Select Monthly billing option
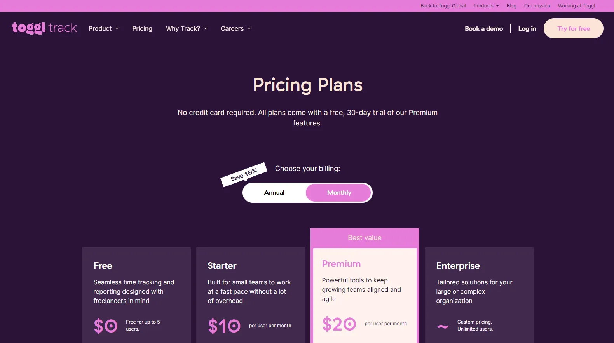Viewport: 614px width, 343px height. pyautogui.click(x=339, y=193)
